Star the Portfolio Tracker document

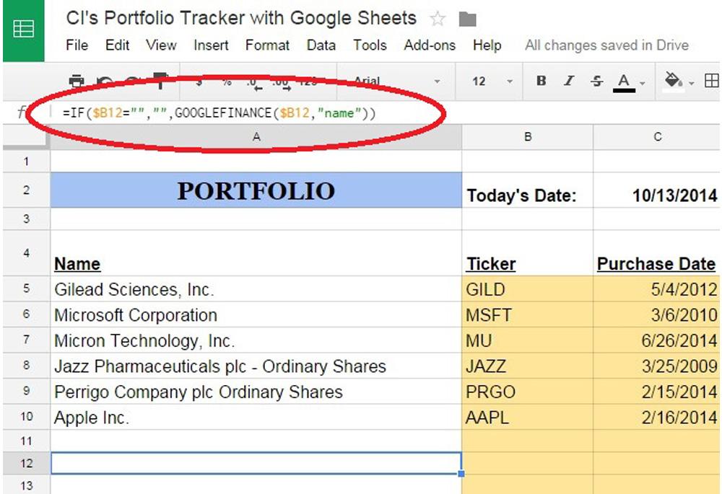click(438, 19)
